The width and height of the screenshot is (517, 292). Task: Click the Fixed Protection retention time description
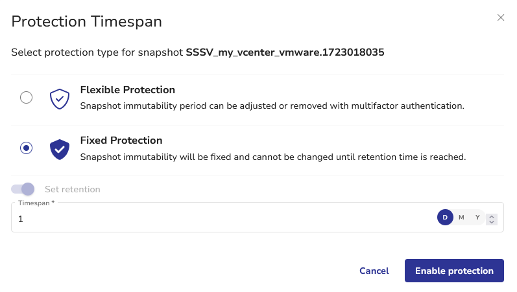coord(272,156)
